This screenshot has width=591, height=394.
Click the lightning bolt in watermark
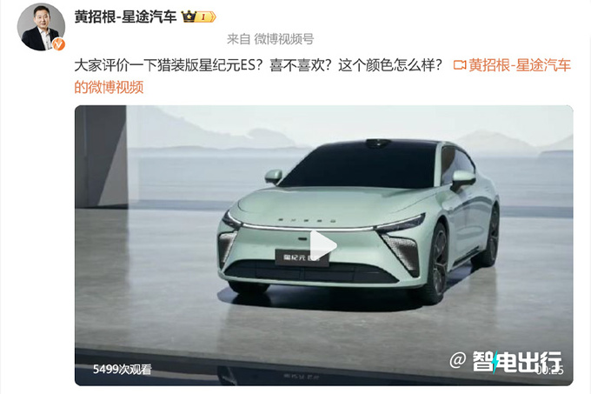pyautogui.click(x=495, y=362)
